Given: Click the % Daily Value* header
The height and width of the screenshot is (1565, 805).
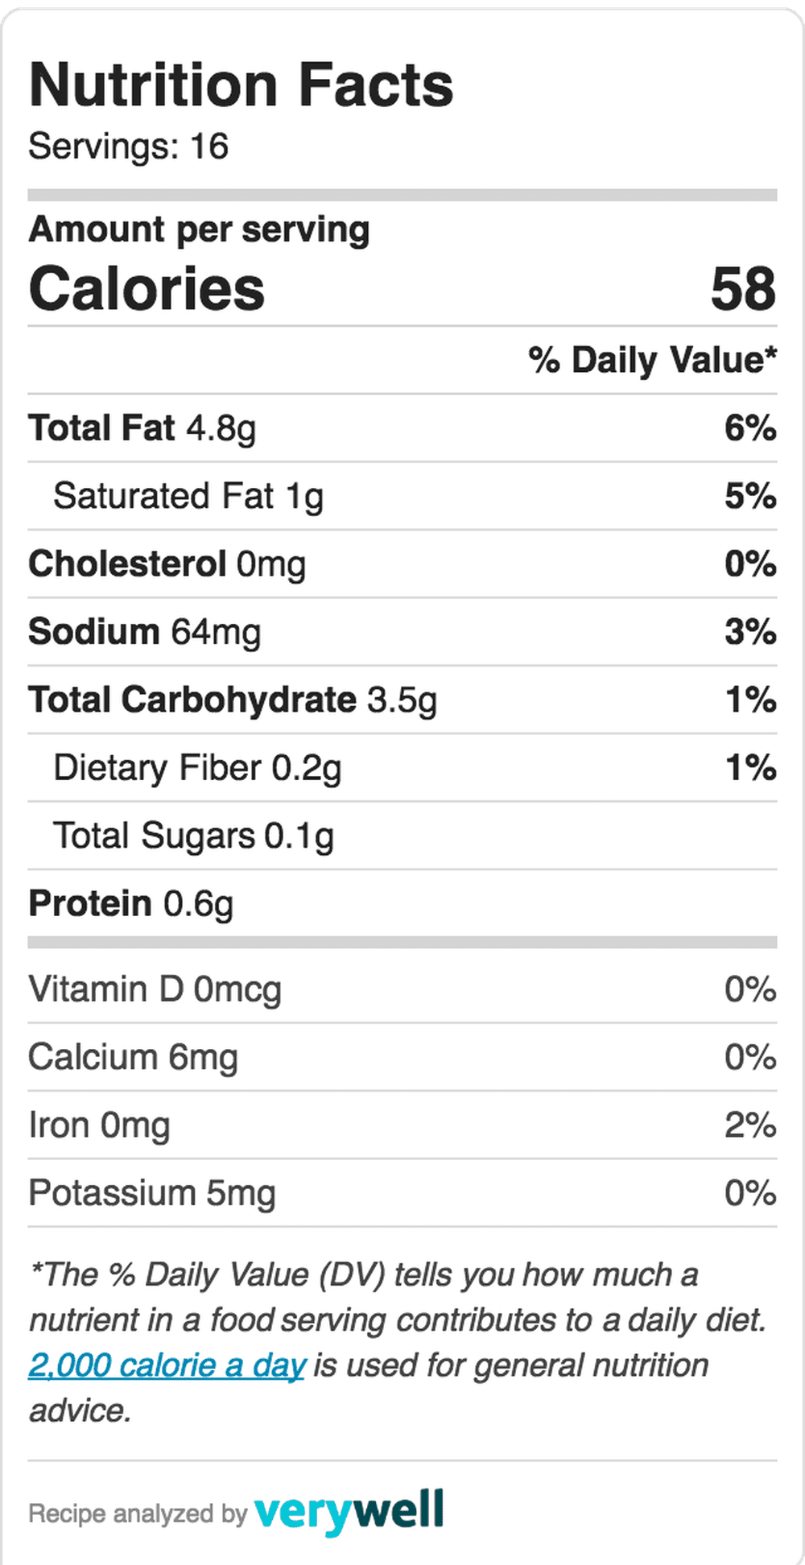Looking at the screenshot, I should click(x=653, y=360).
